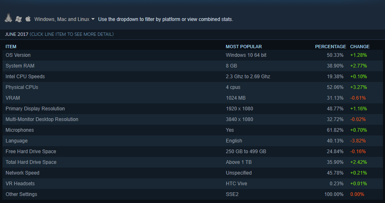
Task: Click the Microphones row
Action: 20,130
